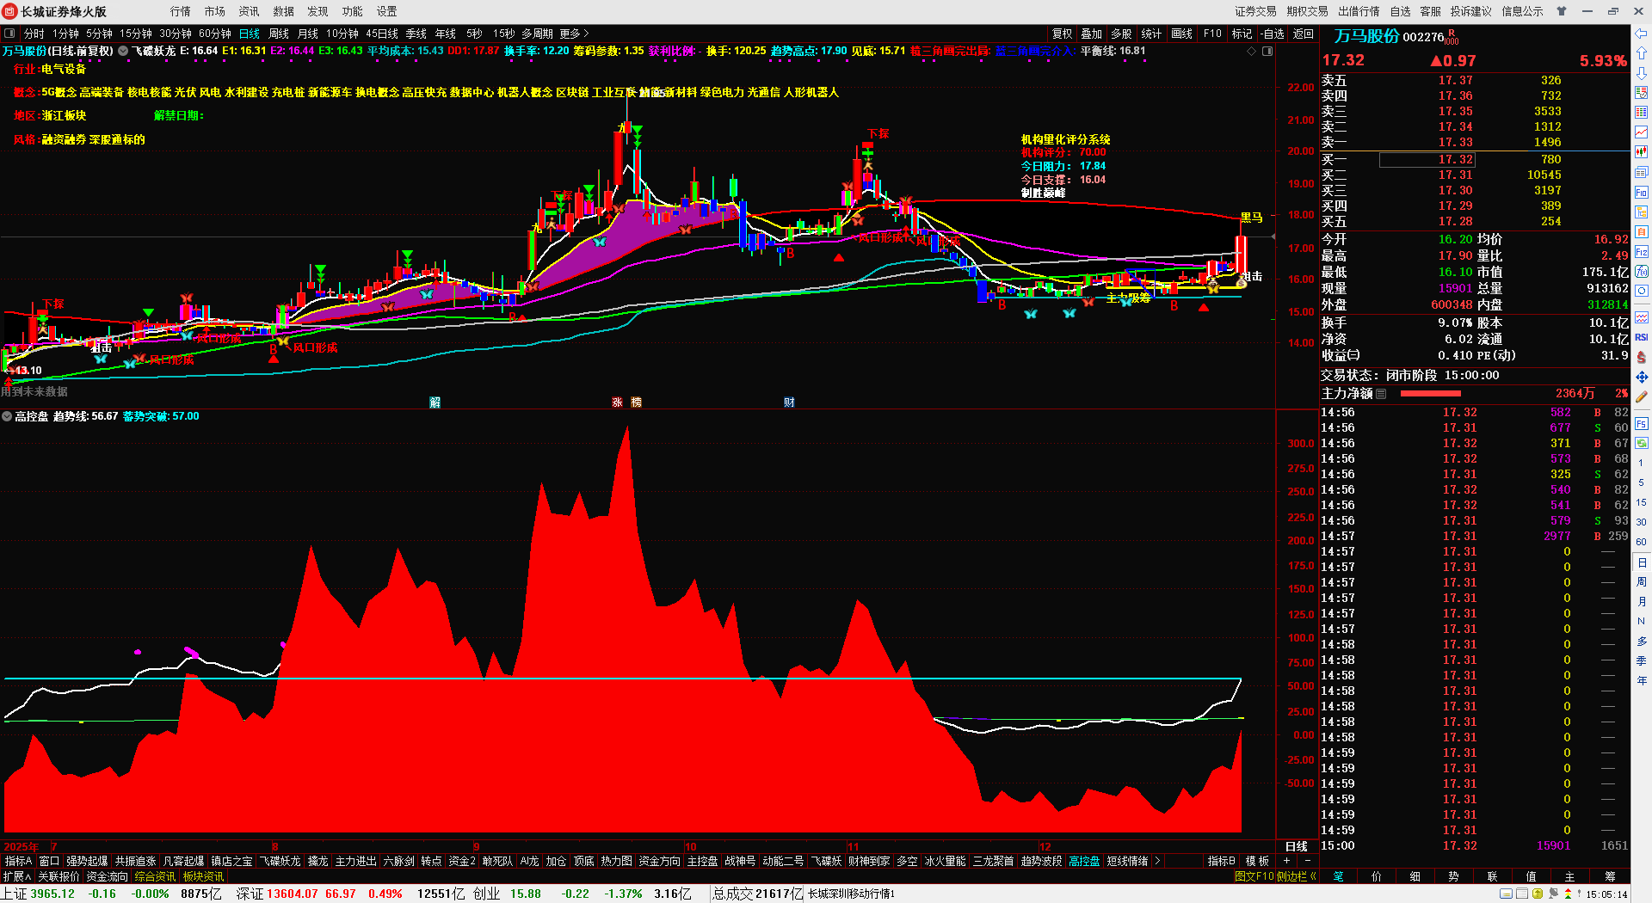1652x903 pixels.
Task: Select the 主力进出 indicator tab
Action: click(x=355, y=861)
